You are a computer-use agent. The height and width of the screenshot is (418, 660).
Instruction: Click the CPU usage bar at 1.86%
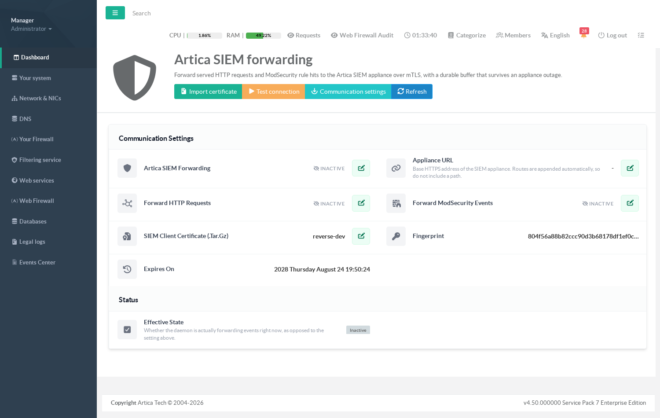click(205, 36)
